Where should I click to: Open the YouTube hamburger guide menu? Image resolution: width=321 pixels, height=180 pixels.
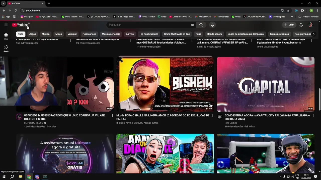click(6, 25)
